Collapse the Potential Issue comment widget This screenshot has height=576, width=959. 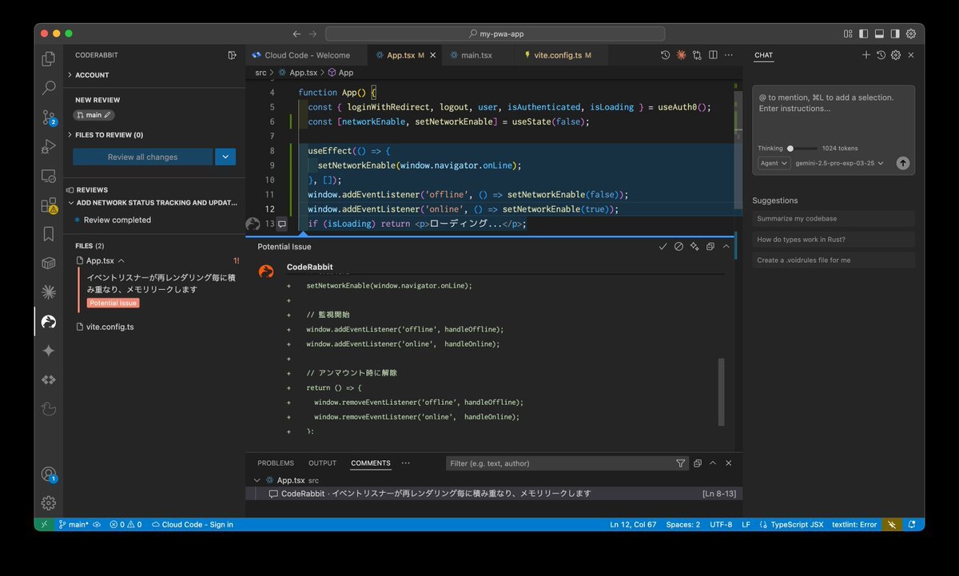tap(726, 247)
